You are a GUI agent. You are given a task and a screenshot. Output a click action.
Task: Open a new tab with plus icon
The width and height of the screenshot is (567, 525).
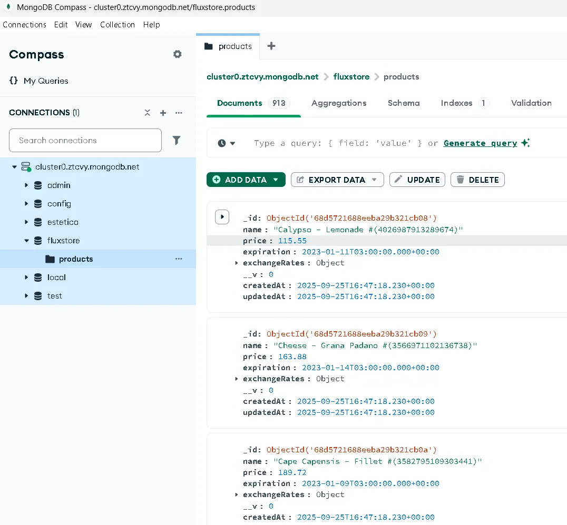point(271,46)
